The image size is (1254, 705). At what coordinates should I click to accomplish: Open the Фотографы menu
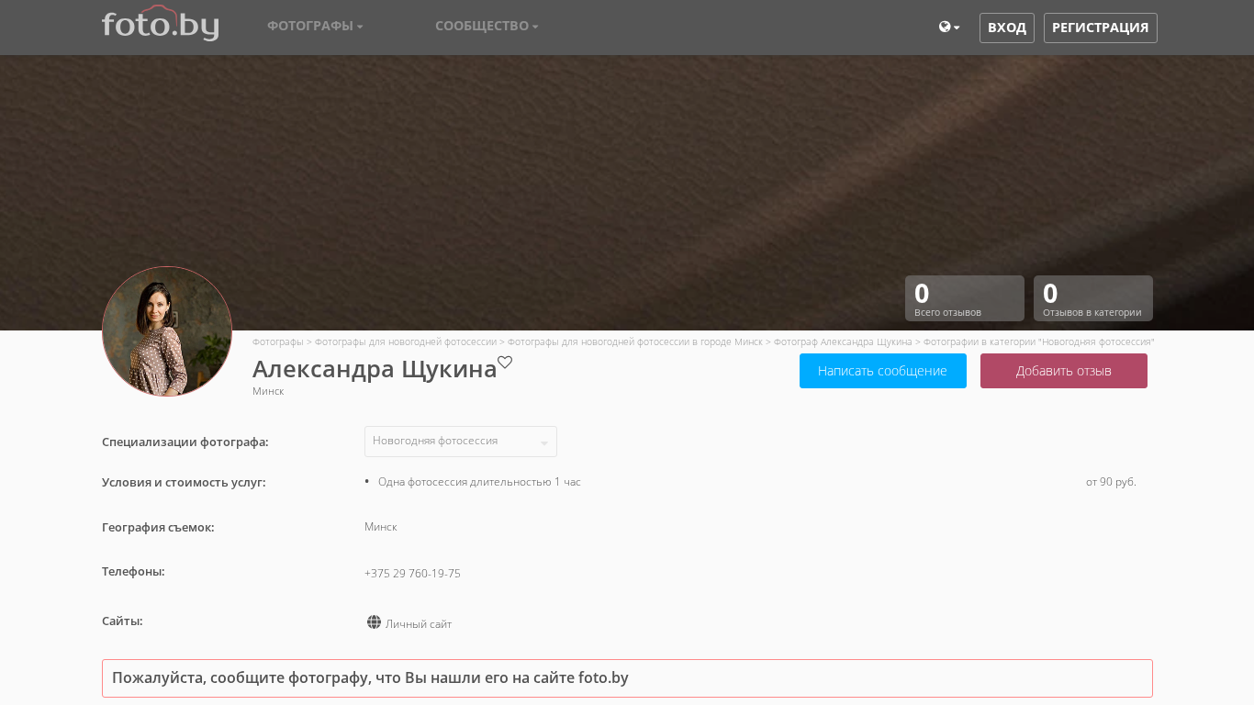tap(315, 27)
